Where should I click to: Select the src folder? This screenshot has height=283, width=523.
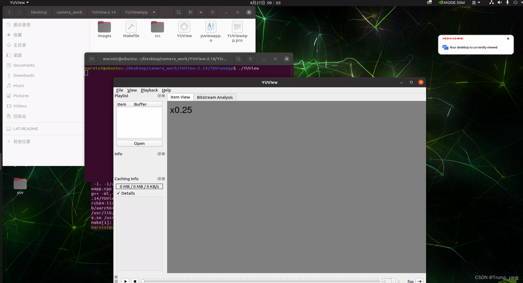click(x=157, y=30)
